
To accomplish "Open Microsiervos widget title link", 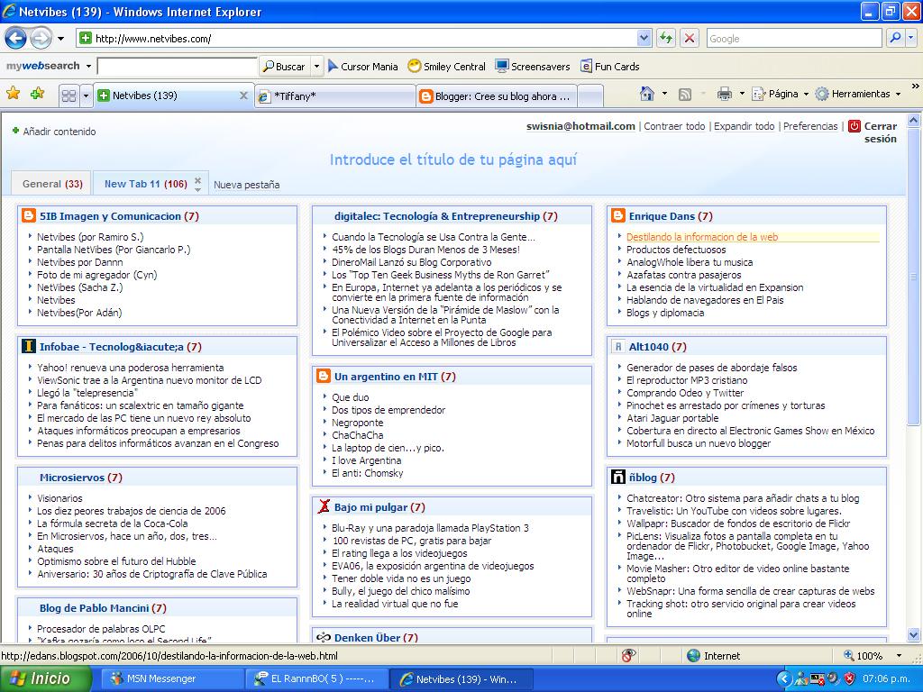I will pyautogui.click(x=72, y=478).
